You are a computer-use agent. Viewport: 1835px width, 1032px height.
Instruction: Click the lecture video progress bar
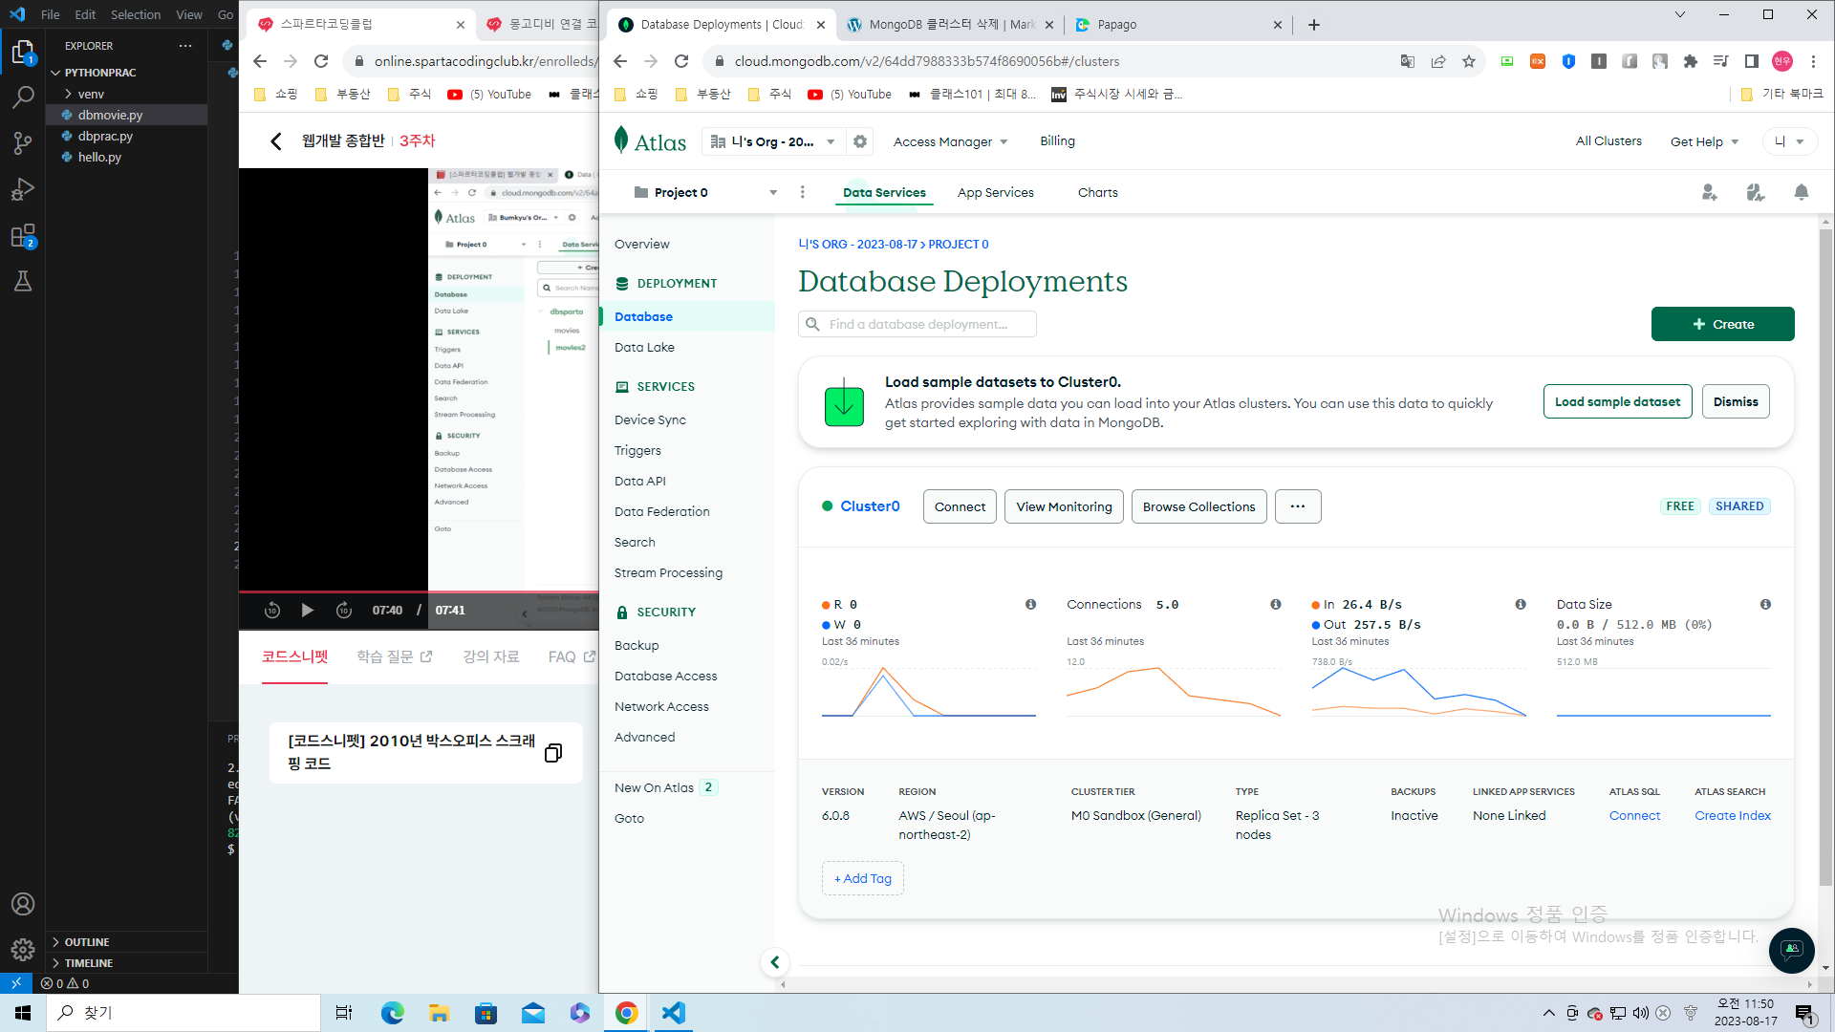click(x=419, y=591)
